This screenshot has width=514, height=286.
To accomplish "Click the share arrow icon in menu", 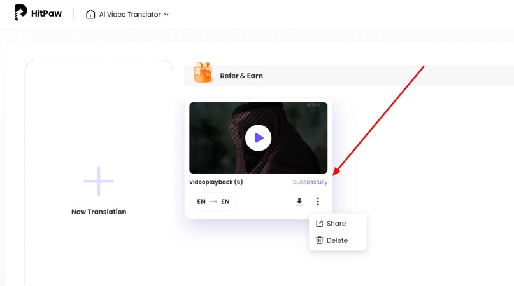I will pyautogui.click(x=320, y=224).
